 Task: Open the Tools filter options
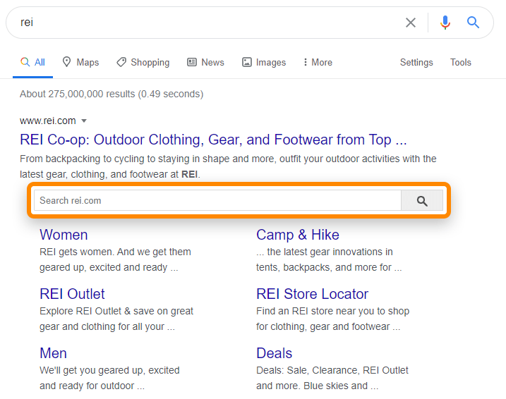460,62
